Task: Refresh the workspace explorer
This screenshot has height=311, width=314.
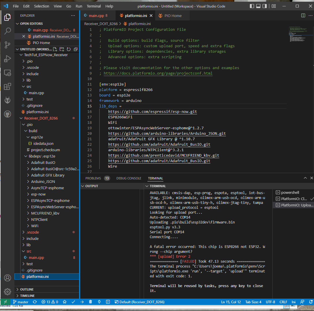Action: pos(69,49)
